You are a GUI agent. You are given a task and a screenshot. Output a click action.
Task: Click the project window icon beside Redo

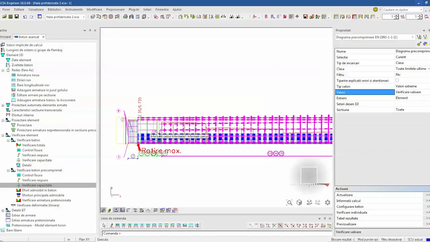[39, 16]
